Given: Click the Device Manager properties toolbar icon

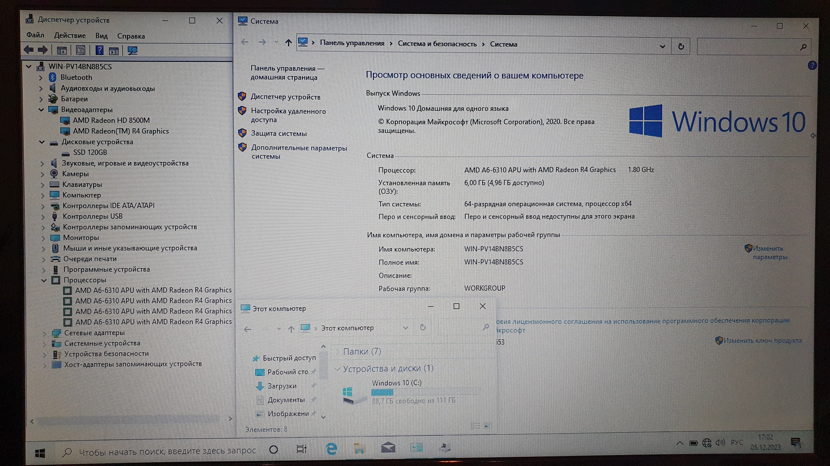Looking at the screenshot, I should coord(81,51).
